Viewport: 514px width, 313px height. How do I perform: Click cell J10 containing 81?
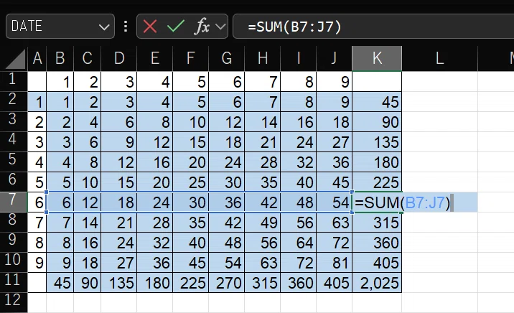tap(334, 263)
